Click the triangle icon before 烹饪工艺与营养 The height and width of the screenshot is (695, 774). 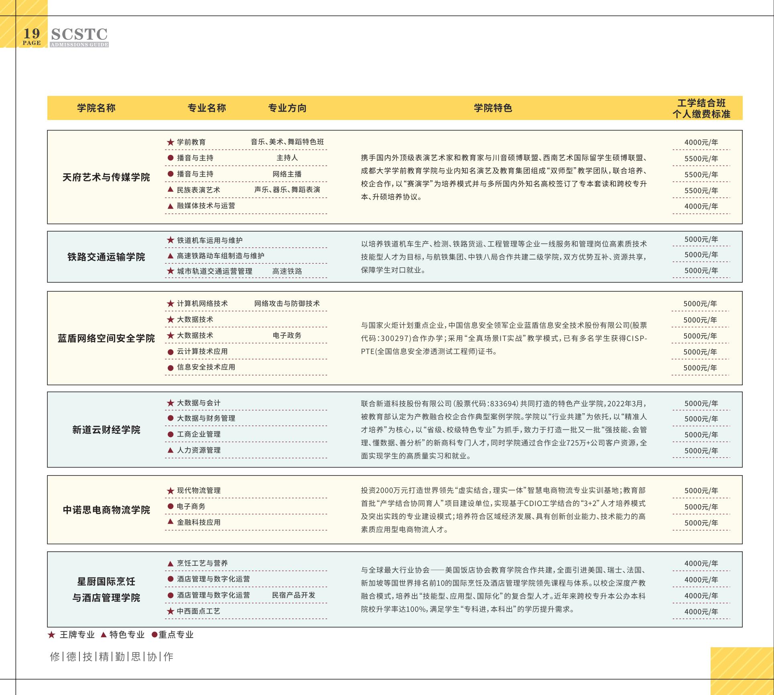171,563
